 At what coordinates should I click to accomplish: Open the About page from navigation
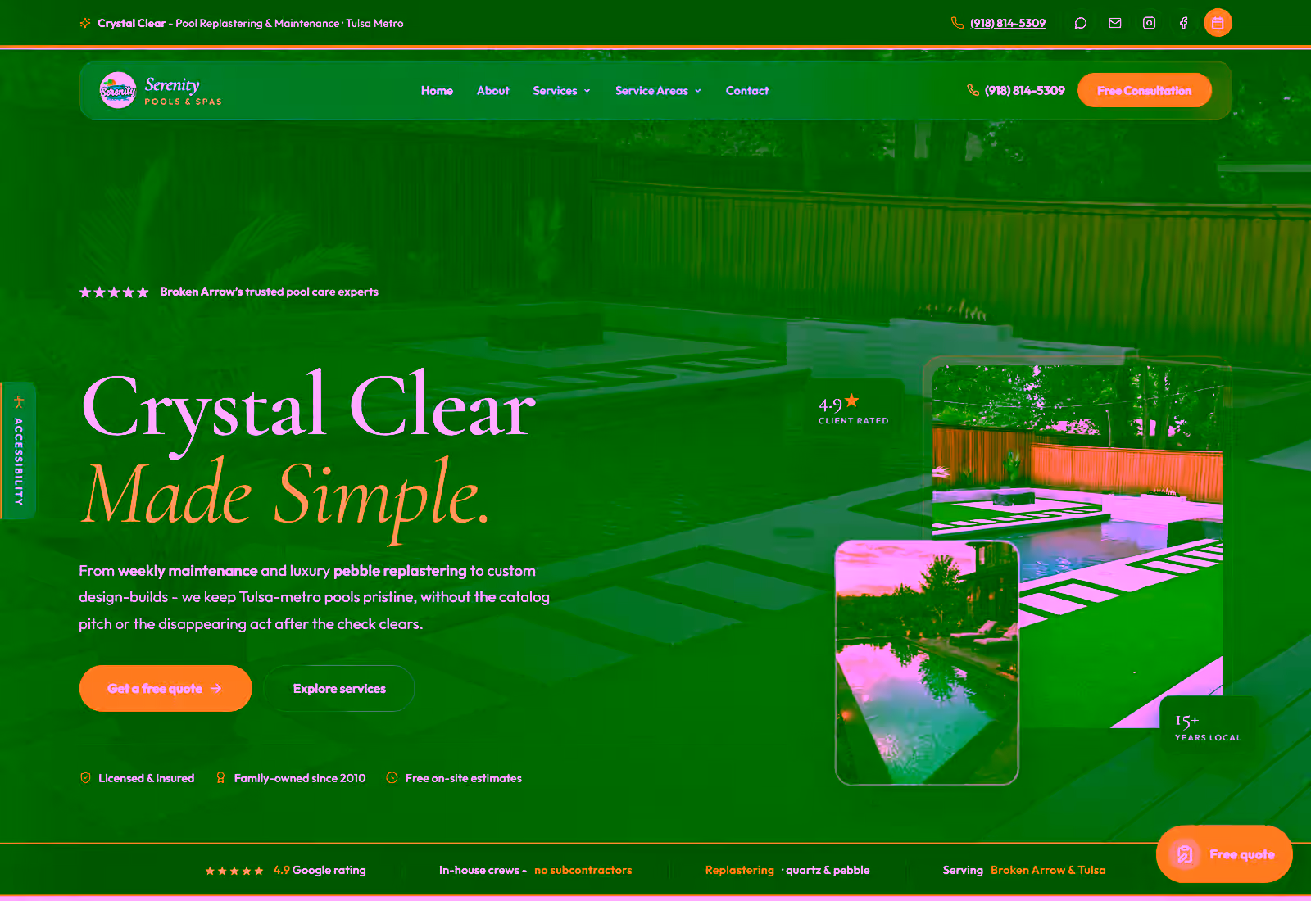point(492,90)
